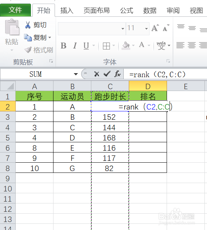Open Font dialog launcher icon
Viewport: 207px width, 230px height.
(168, 61)
